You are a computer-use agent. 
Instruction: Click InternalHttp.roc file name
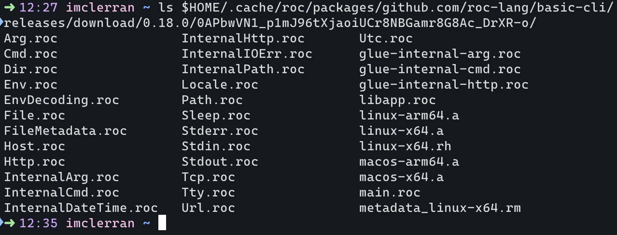point(243,39)
